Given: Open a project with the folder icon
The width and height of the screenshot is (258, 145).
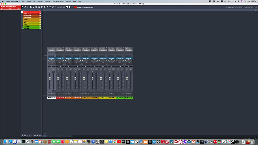Looking at the screenshot, I should pyautogui.click(x=33, y=7).
